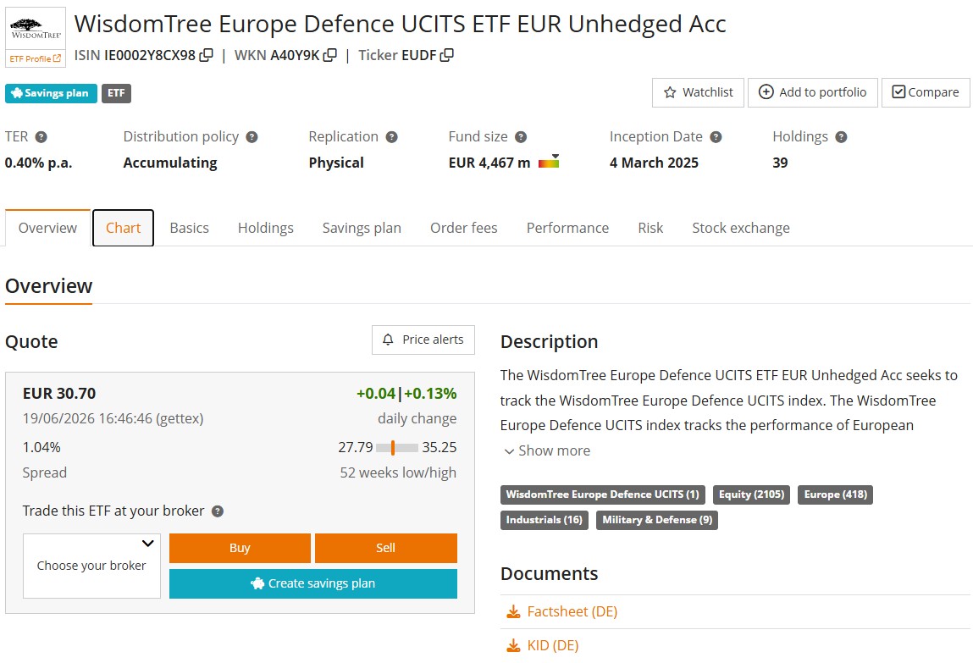
Task: Click Distribution policy help icon
Action: point(252,137)
